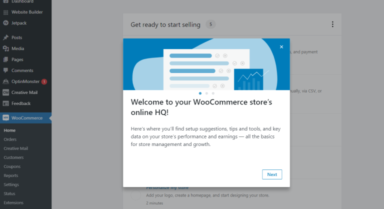Click the modal illustration image

[x=206, y=64]
